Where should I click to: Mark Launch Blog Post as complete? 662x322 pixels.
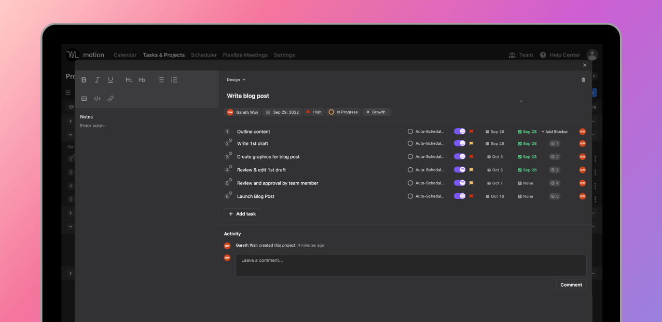point(410,196)
